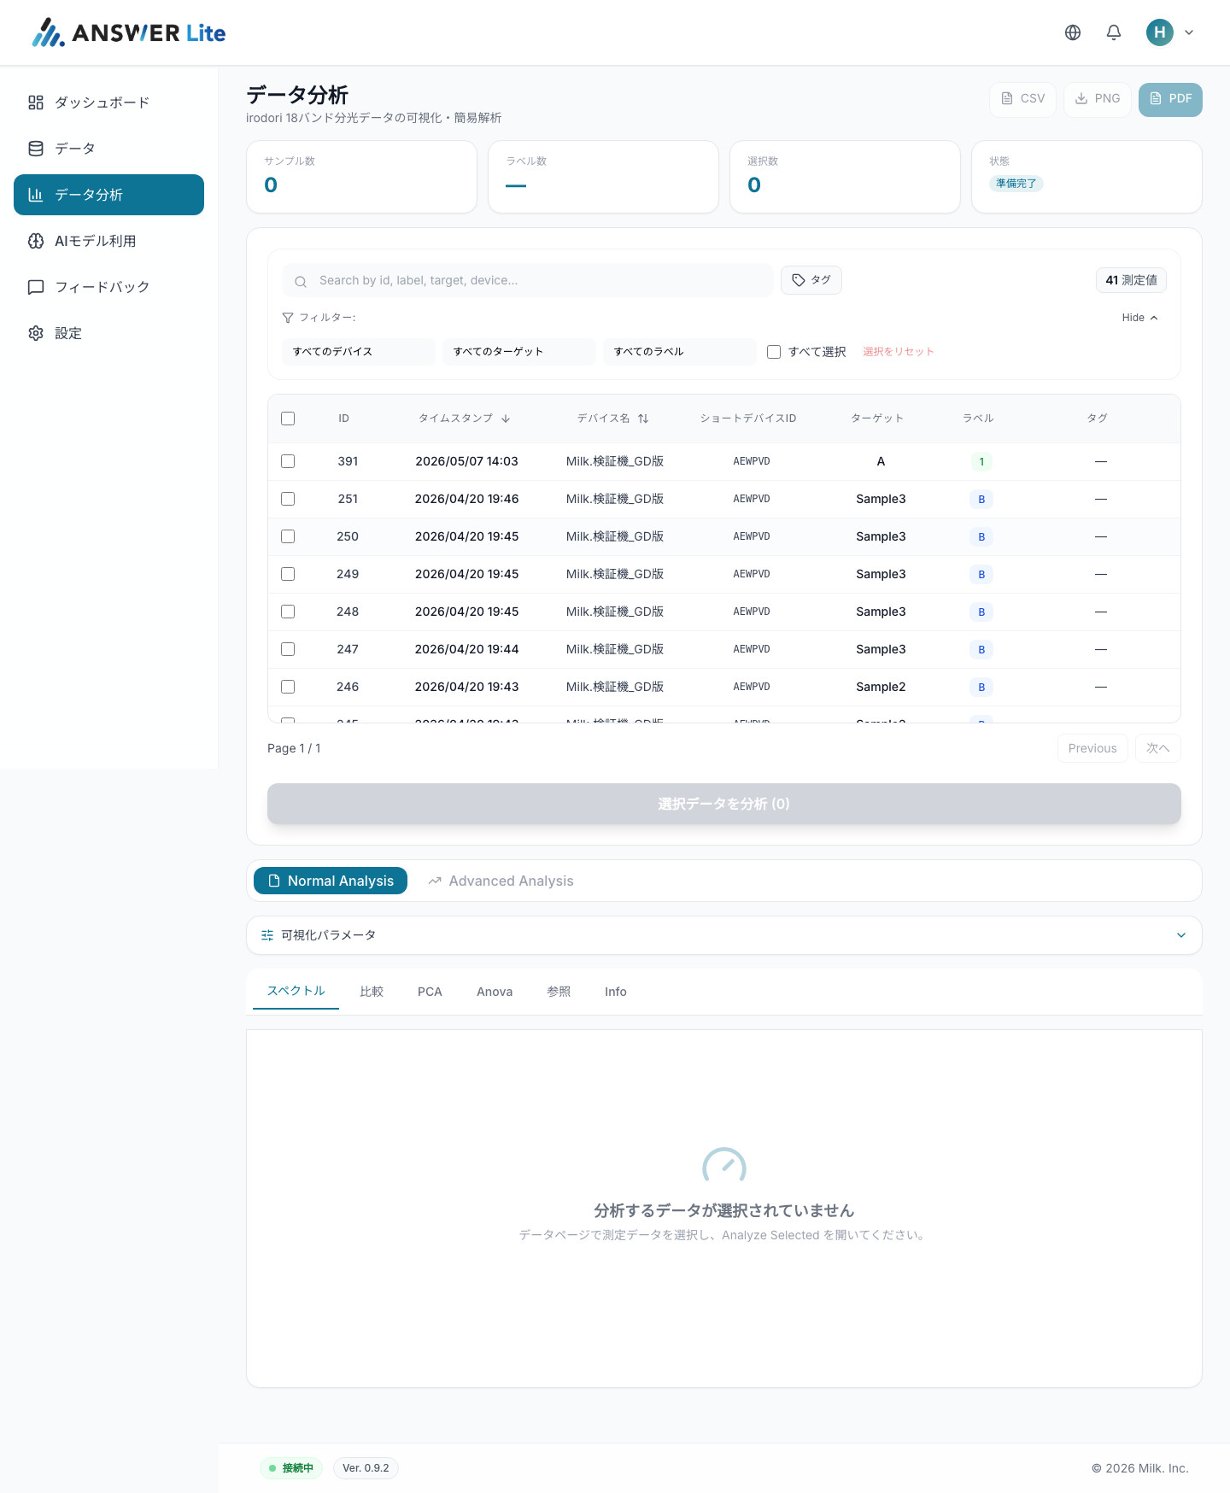This screenshot has height=1493, width=1230.
Task: Click the ショートデバイスID column header
Action: coord(748,419)
